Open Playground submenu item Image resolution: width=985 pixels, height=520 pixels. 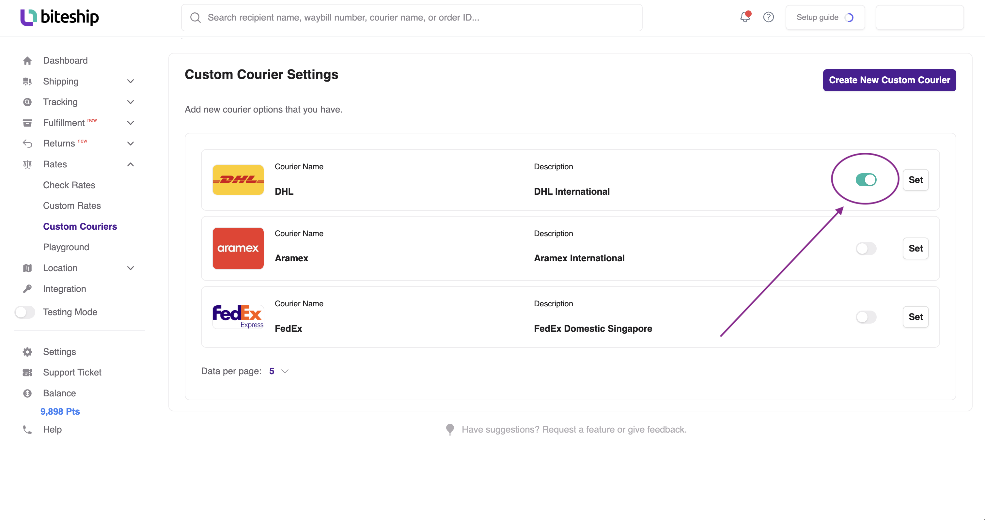click(x=66, y=248)
